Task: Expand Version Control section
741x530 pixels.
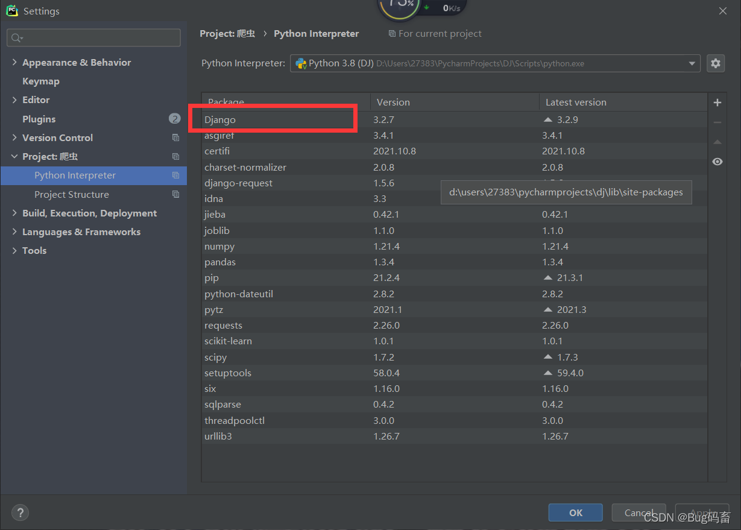Action: click(14, 137)
